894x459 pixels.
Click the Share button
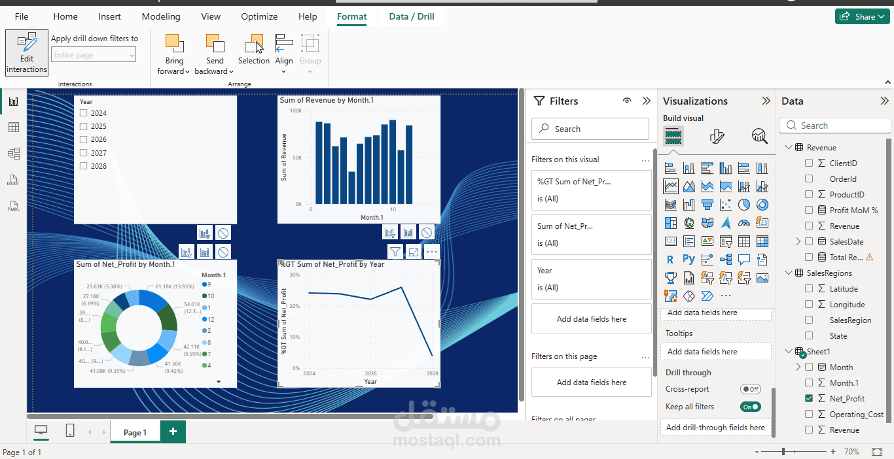[862, 16]
